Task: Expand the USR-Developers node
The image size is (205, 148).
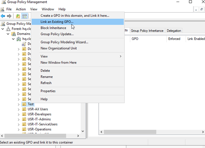Action: [x=19, y=114]
